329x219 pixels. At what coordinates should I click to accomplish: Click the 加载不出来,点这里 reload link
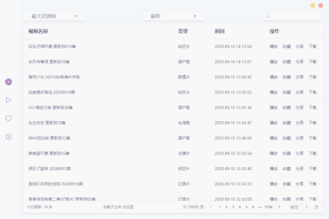click(118, 207)
